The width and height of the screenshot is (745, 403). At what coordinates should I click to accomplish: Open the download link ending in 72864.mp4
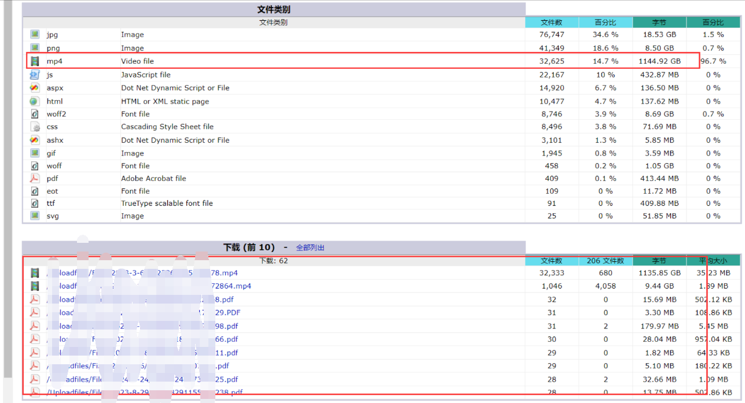232,286
